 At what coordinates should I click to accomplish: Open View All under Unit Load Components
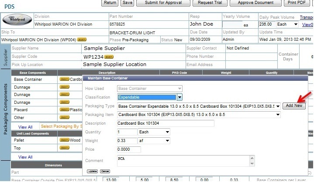pos(25,157)
